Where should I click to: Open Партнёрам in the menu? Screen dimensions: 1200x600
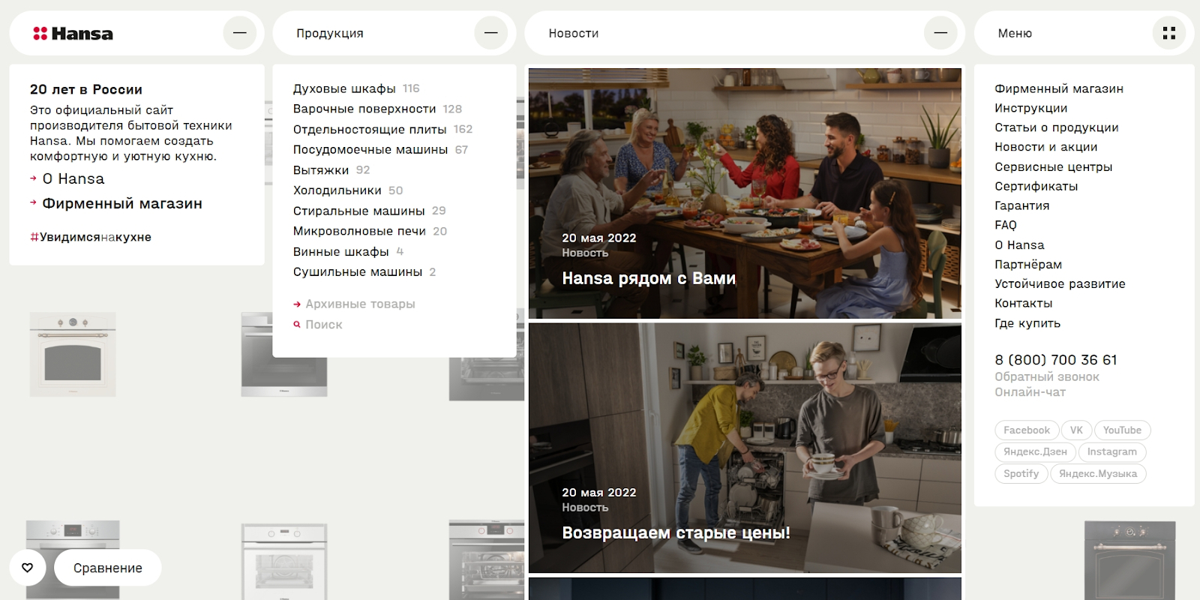point(1028,265)
